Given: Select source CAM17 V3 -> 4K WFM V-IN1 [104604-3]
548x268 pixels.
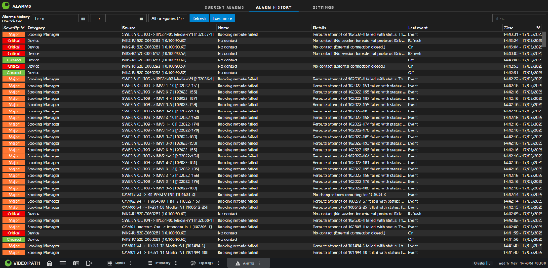Looking at the screenshot, I should pyautogui.click(x=159, y=195).
